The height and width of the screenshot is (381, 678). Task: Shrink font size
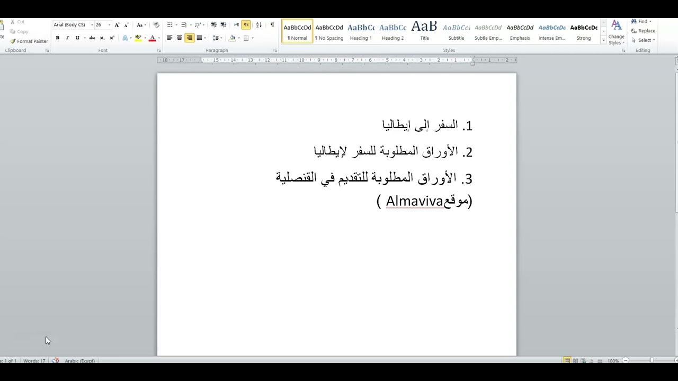[126, 25]
